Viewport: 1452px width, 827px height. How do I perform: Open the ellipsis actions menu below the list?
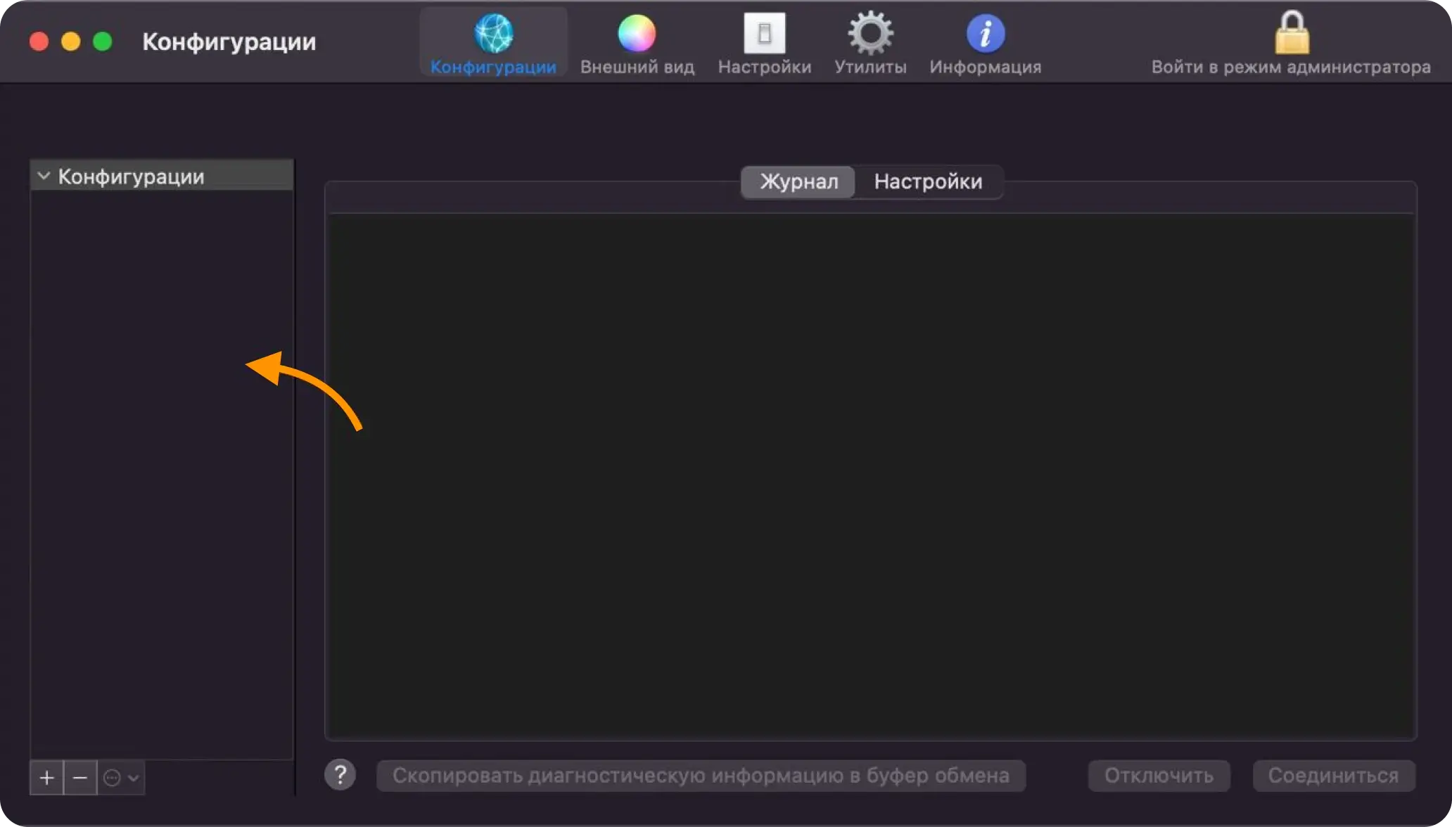point(121,778)
